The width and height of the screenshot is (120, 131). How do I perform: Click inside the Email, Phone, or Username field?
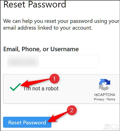coord(51,61)
